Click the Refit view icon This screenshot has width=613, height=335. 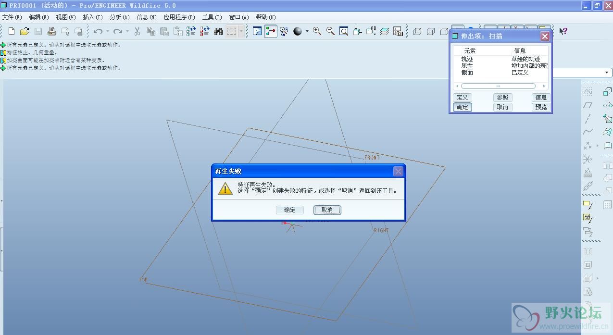click(x=344, y=31)
